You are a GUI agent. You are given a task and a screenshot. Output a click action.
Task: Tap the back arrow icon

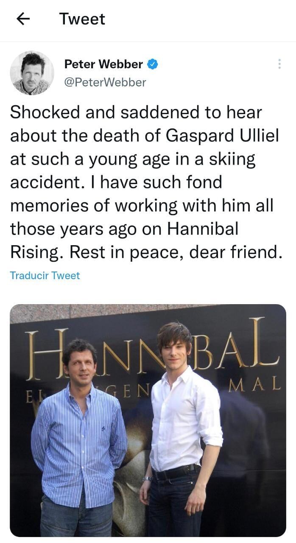tap(23, 19)
